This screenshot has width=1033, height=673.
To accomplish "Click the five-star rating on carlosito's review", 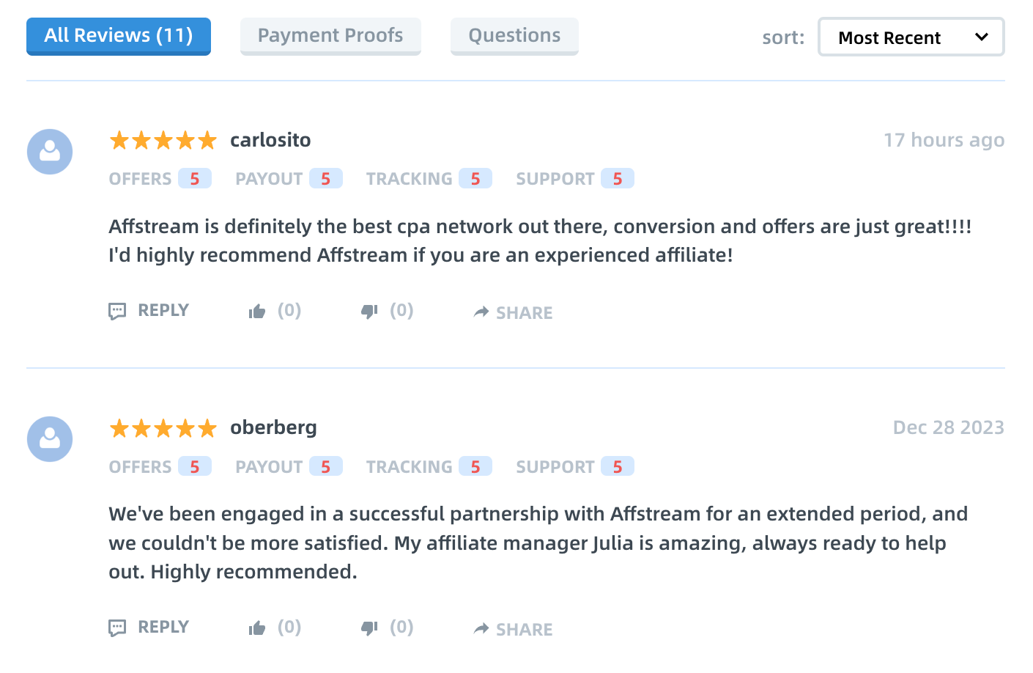I will pyautogui.click(x=163, y=140).
